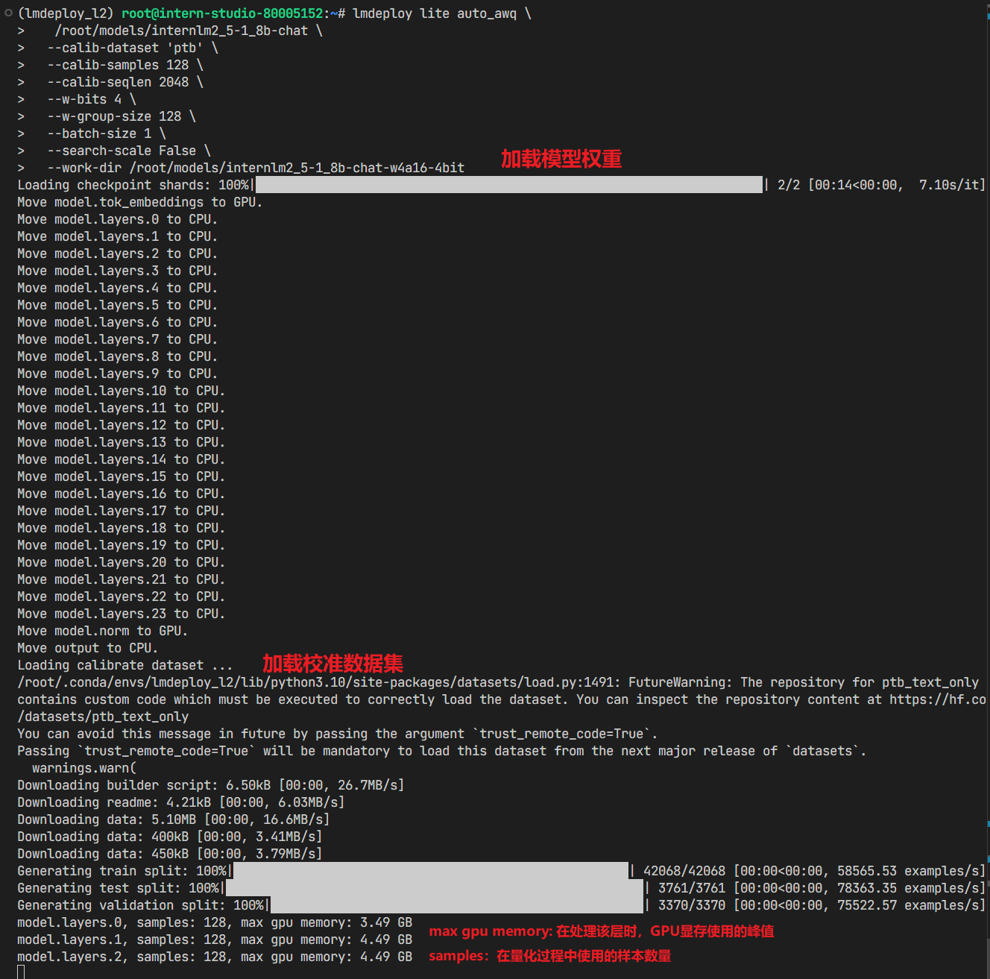Click the Move model.layers.23 to CPU line
The height and width of the screenshot is (979, 990).
121,613
